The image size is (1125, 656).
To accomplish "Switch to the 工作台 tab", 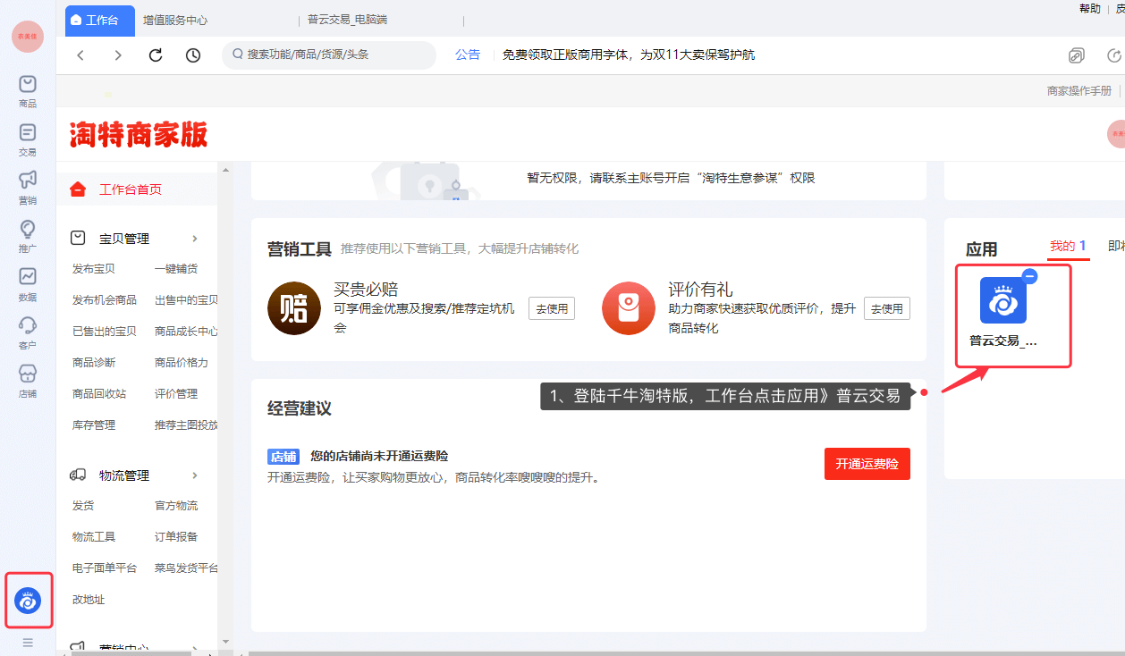I will coord(100,20).
